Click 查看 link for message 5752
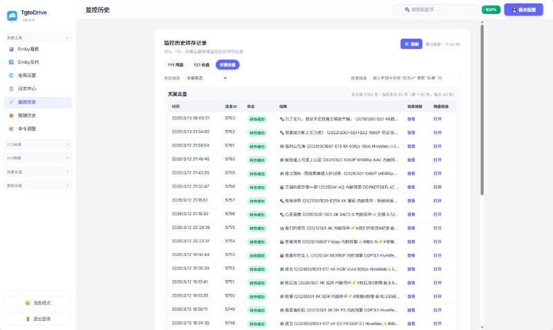The height and width of the screenshot is (330, 553). pyautogui.click(x=411, y=269)
